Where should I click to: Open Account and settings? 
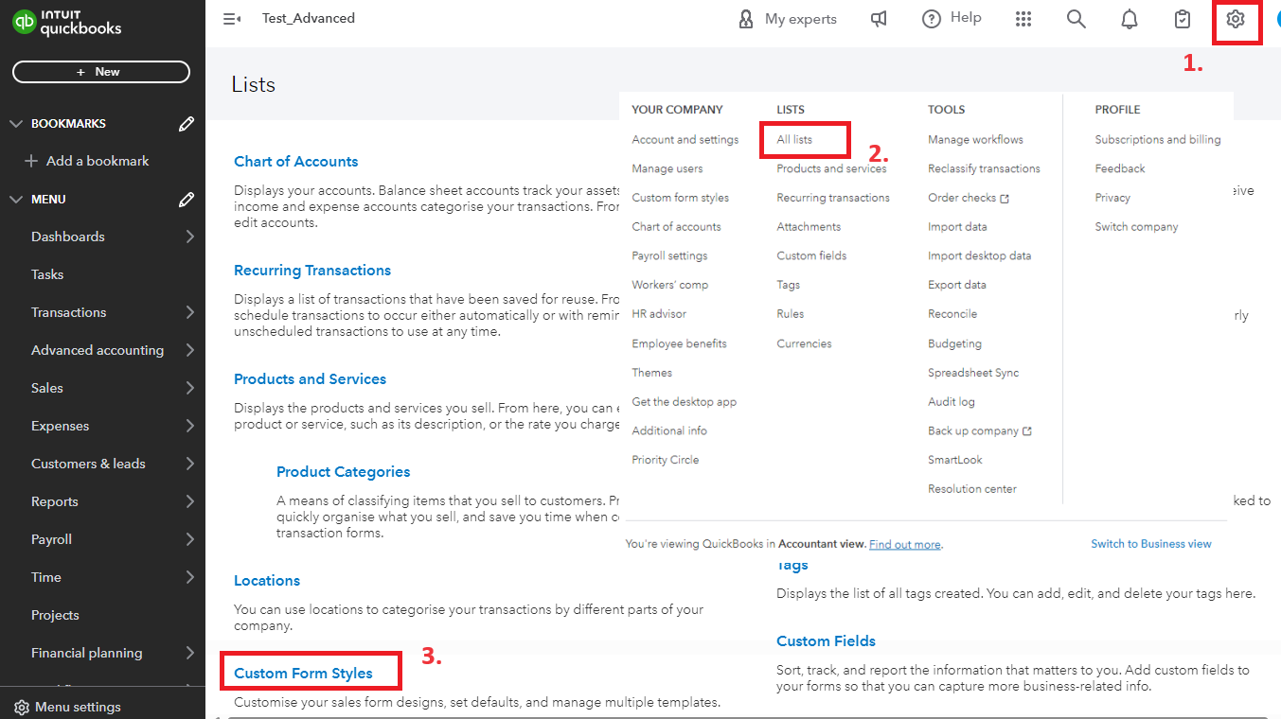click(x=685, y=139)
